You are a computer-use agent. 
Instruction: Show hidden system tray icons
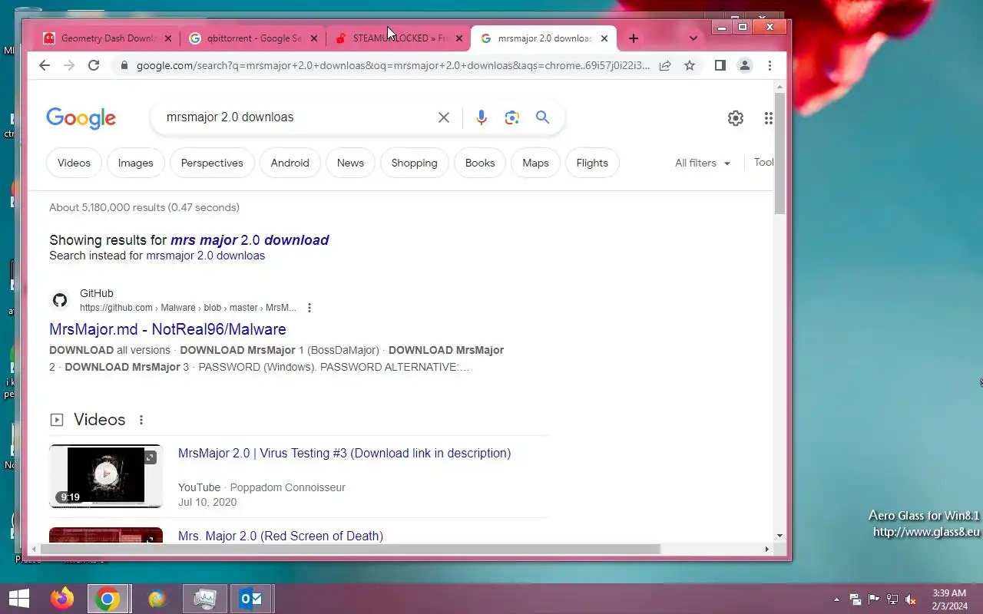pos(836,599)
